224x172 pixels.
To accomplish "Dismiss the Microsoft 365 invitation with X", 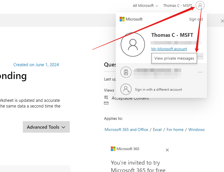I will 167,150.
